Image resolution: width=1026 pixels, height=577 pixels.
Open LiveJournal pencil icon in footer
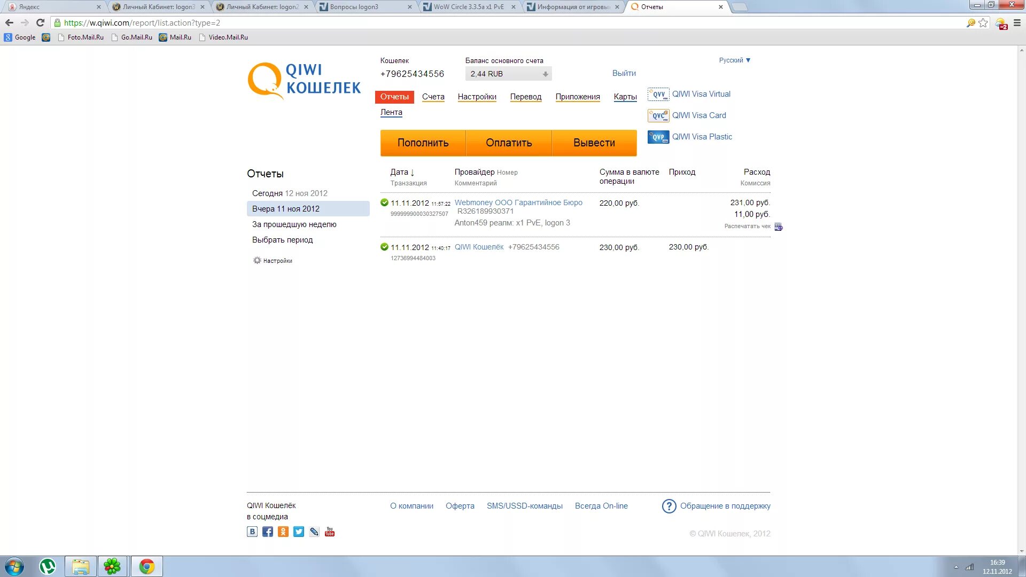coord(314,532)
